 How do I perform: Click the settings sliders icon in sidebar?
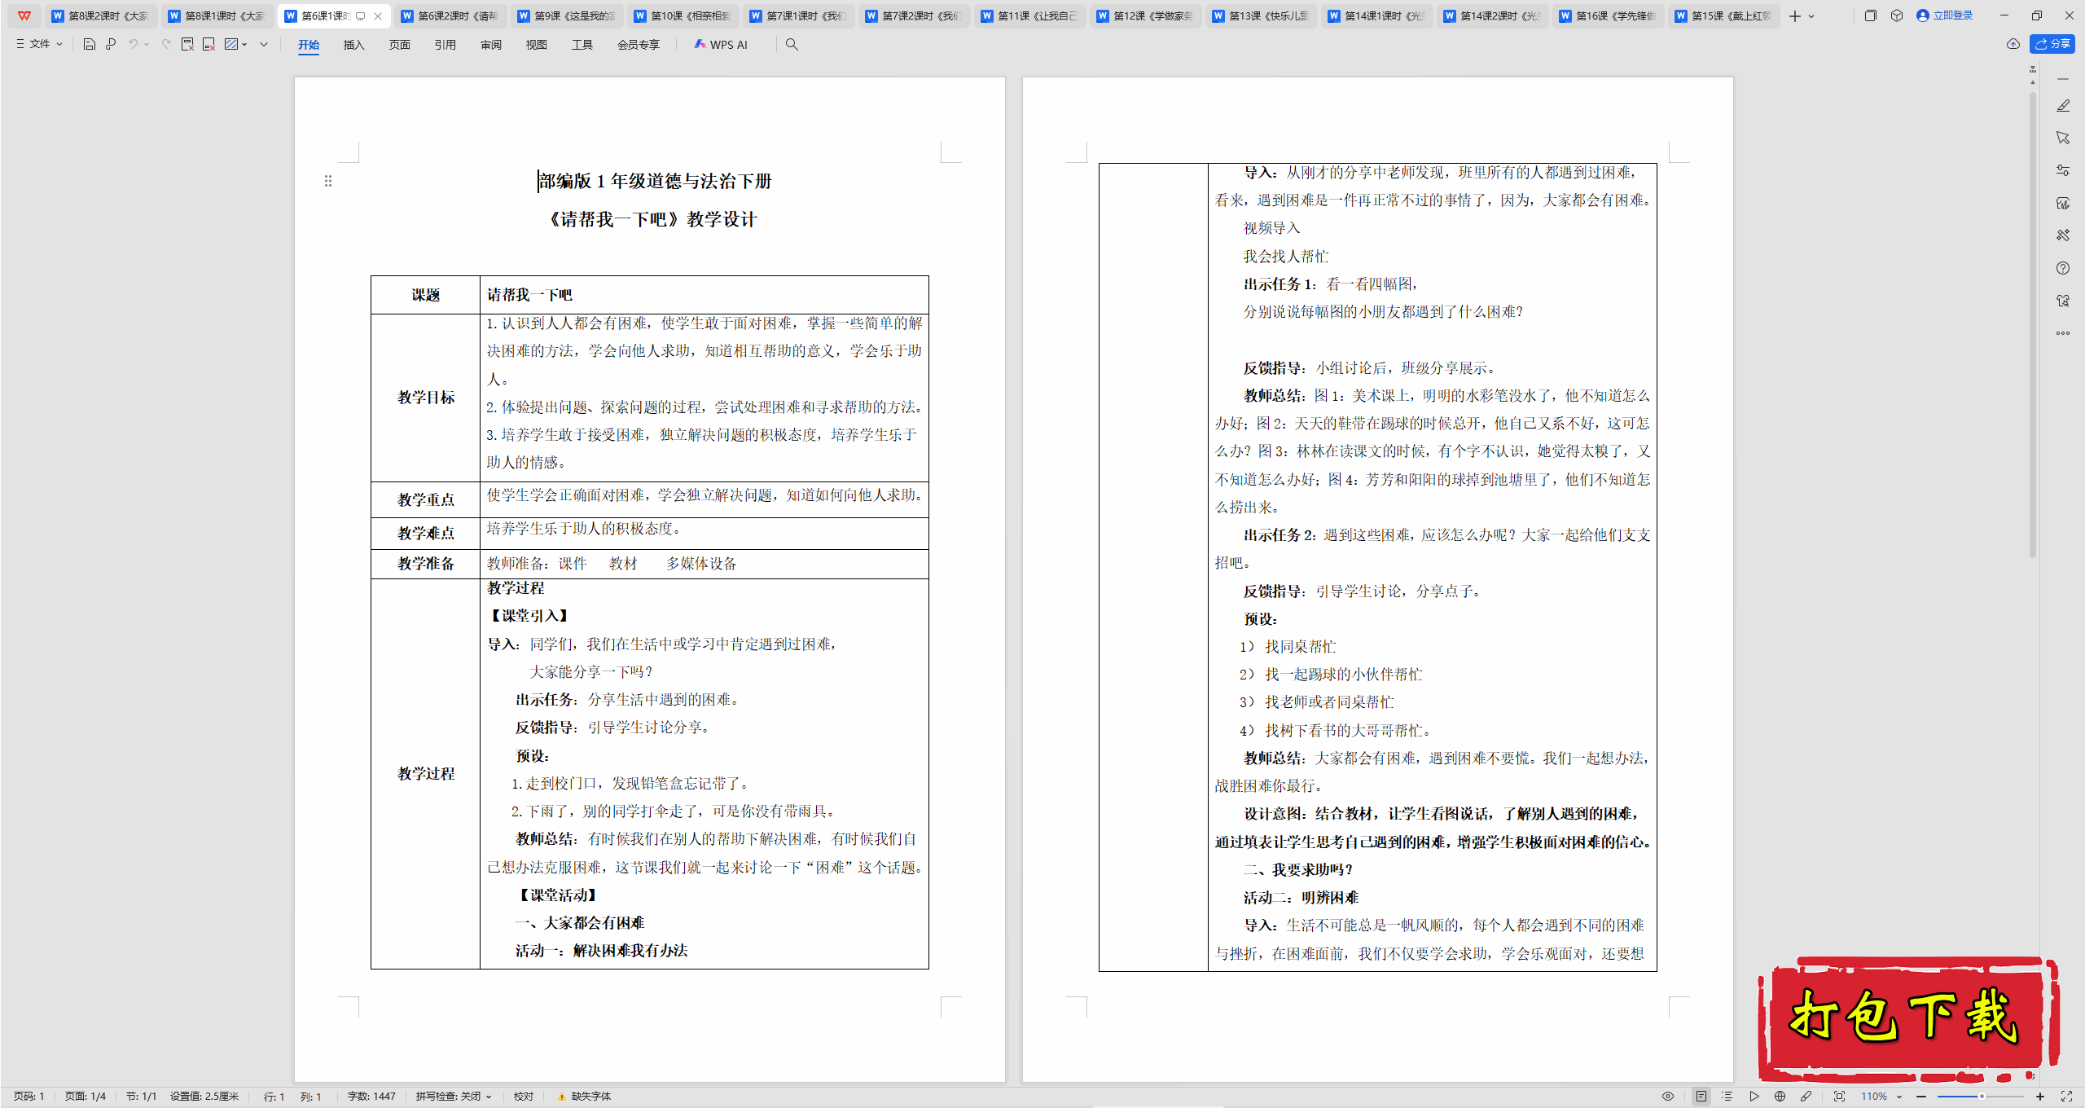2063,170
